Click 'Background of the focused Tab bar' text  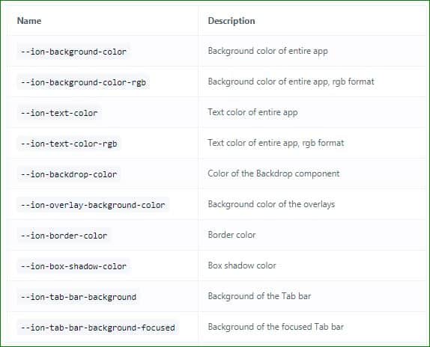[x=276, y=327]
